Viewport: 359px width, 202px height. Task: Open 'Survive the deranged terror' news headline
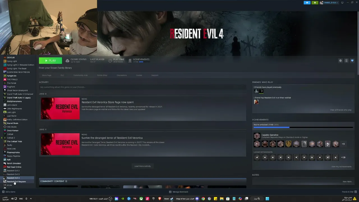[x=112, y=138]
